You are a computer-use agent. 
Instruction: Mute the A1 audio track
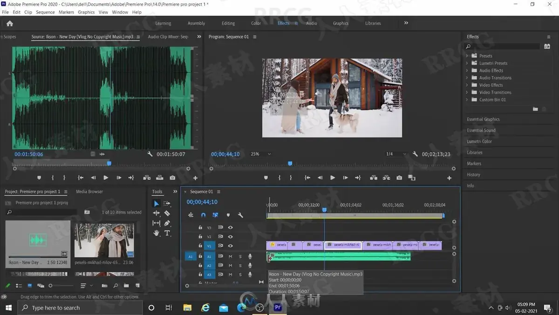point(230,256)
